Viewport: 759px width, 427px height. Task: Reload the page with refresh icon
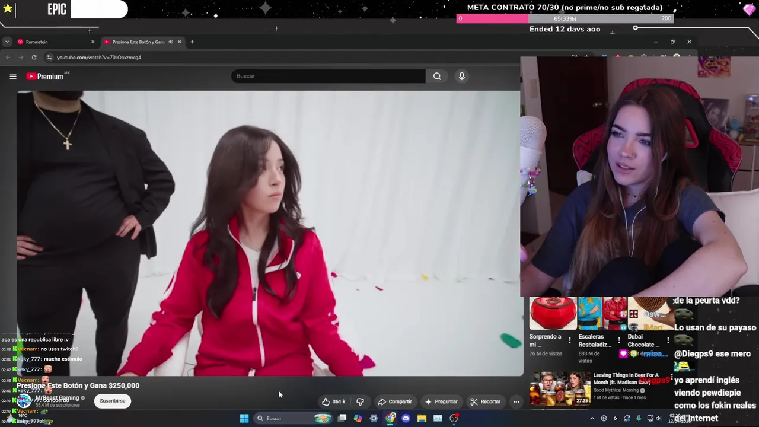click(34, 57)
